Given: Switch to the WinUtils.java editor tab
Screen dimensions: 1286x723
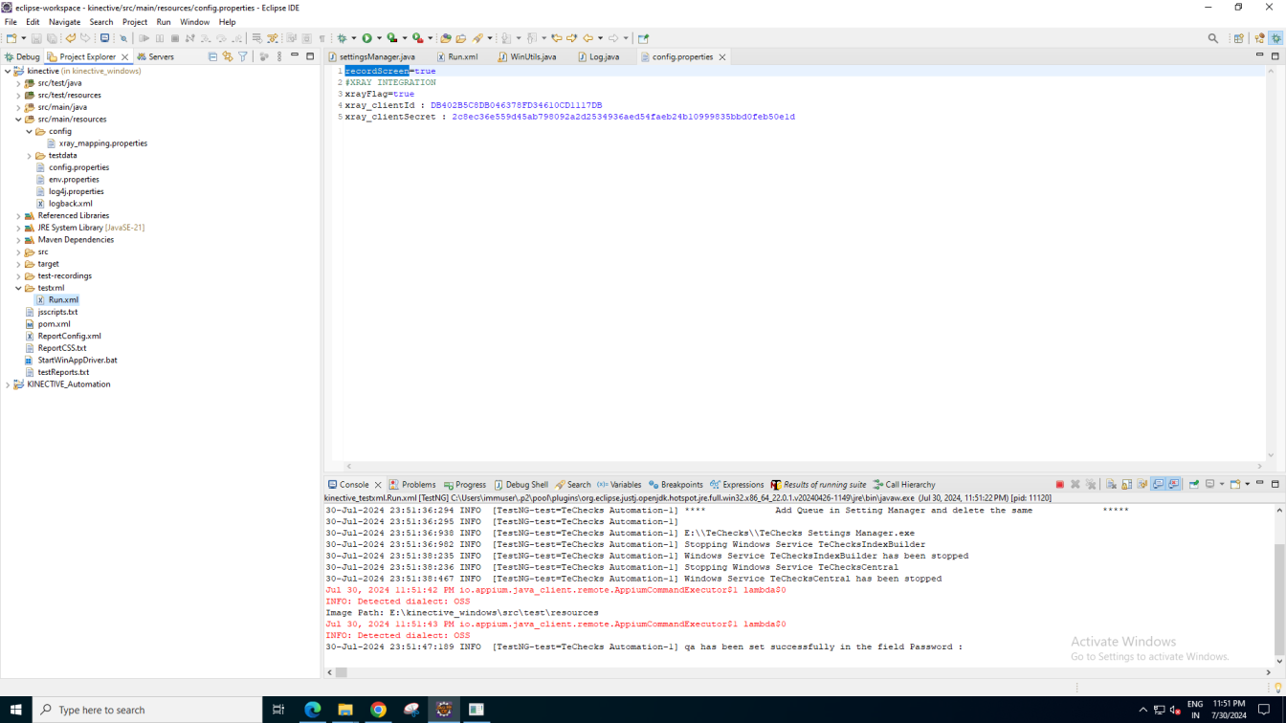Looking at the screenshot, I should 527,57.
